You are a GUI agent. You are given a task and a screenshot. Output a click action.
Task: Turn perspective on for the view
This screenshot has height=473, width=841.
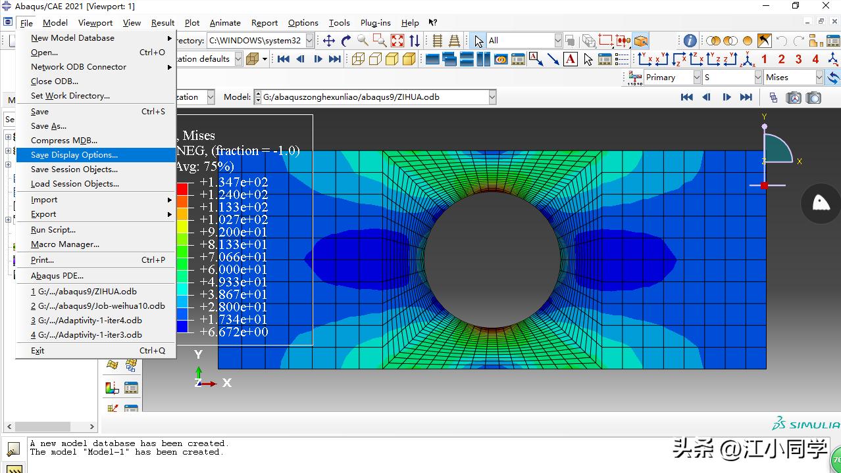coord(454,41)
